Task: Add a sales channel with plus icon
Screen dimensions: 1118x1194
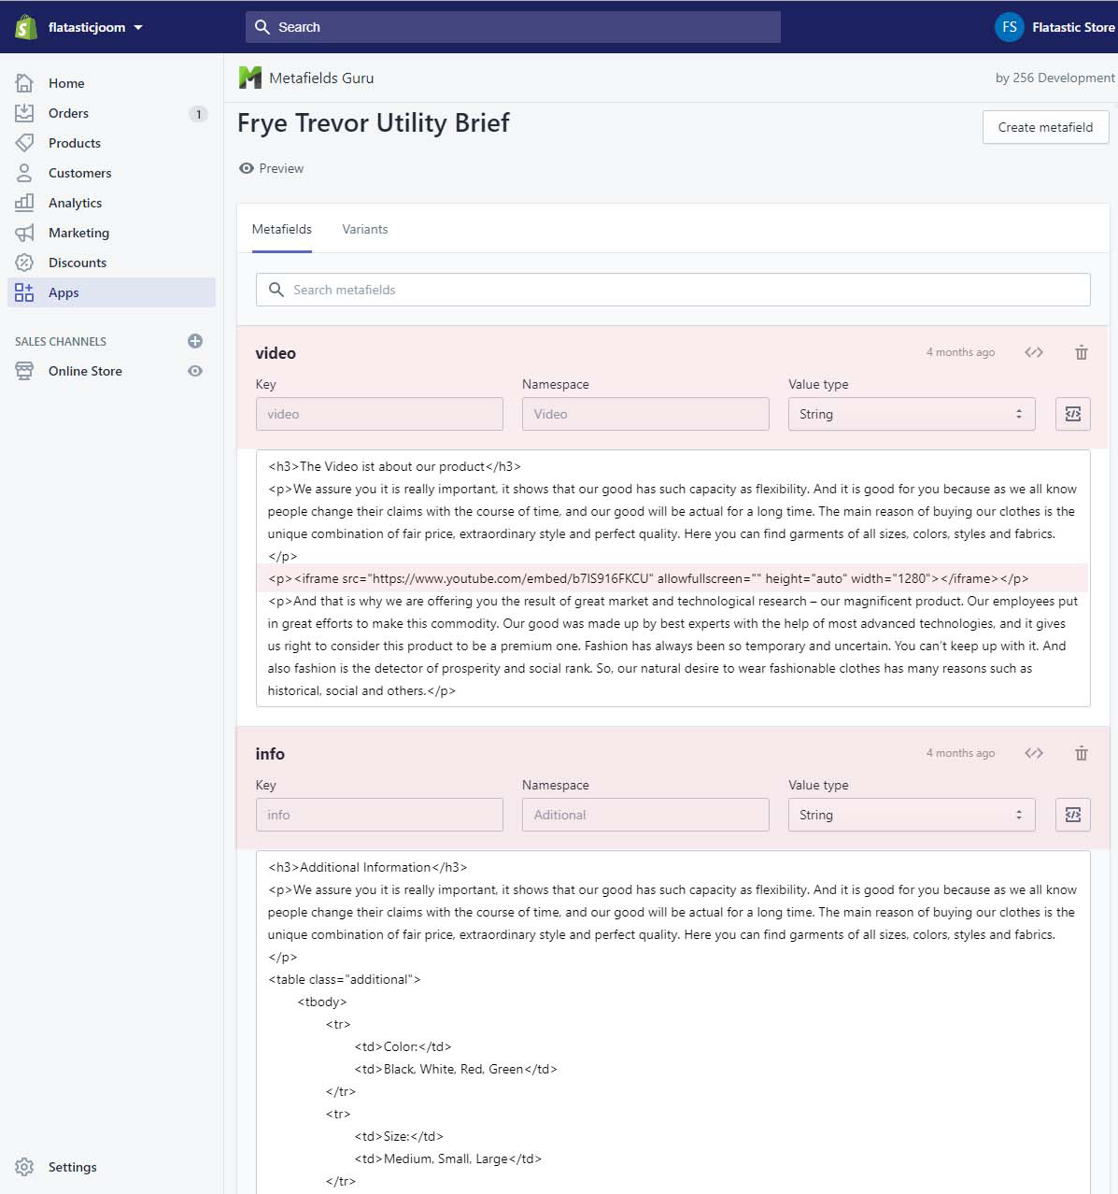Action: [194, 341]
